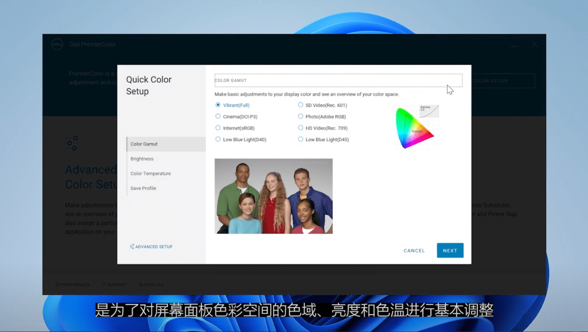Click the group photo preview image
The width and height of the screenshot is (588, 332).
coord(274,196)
